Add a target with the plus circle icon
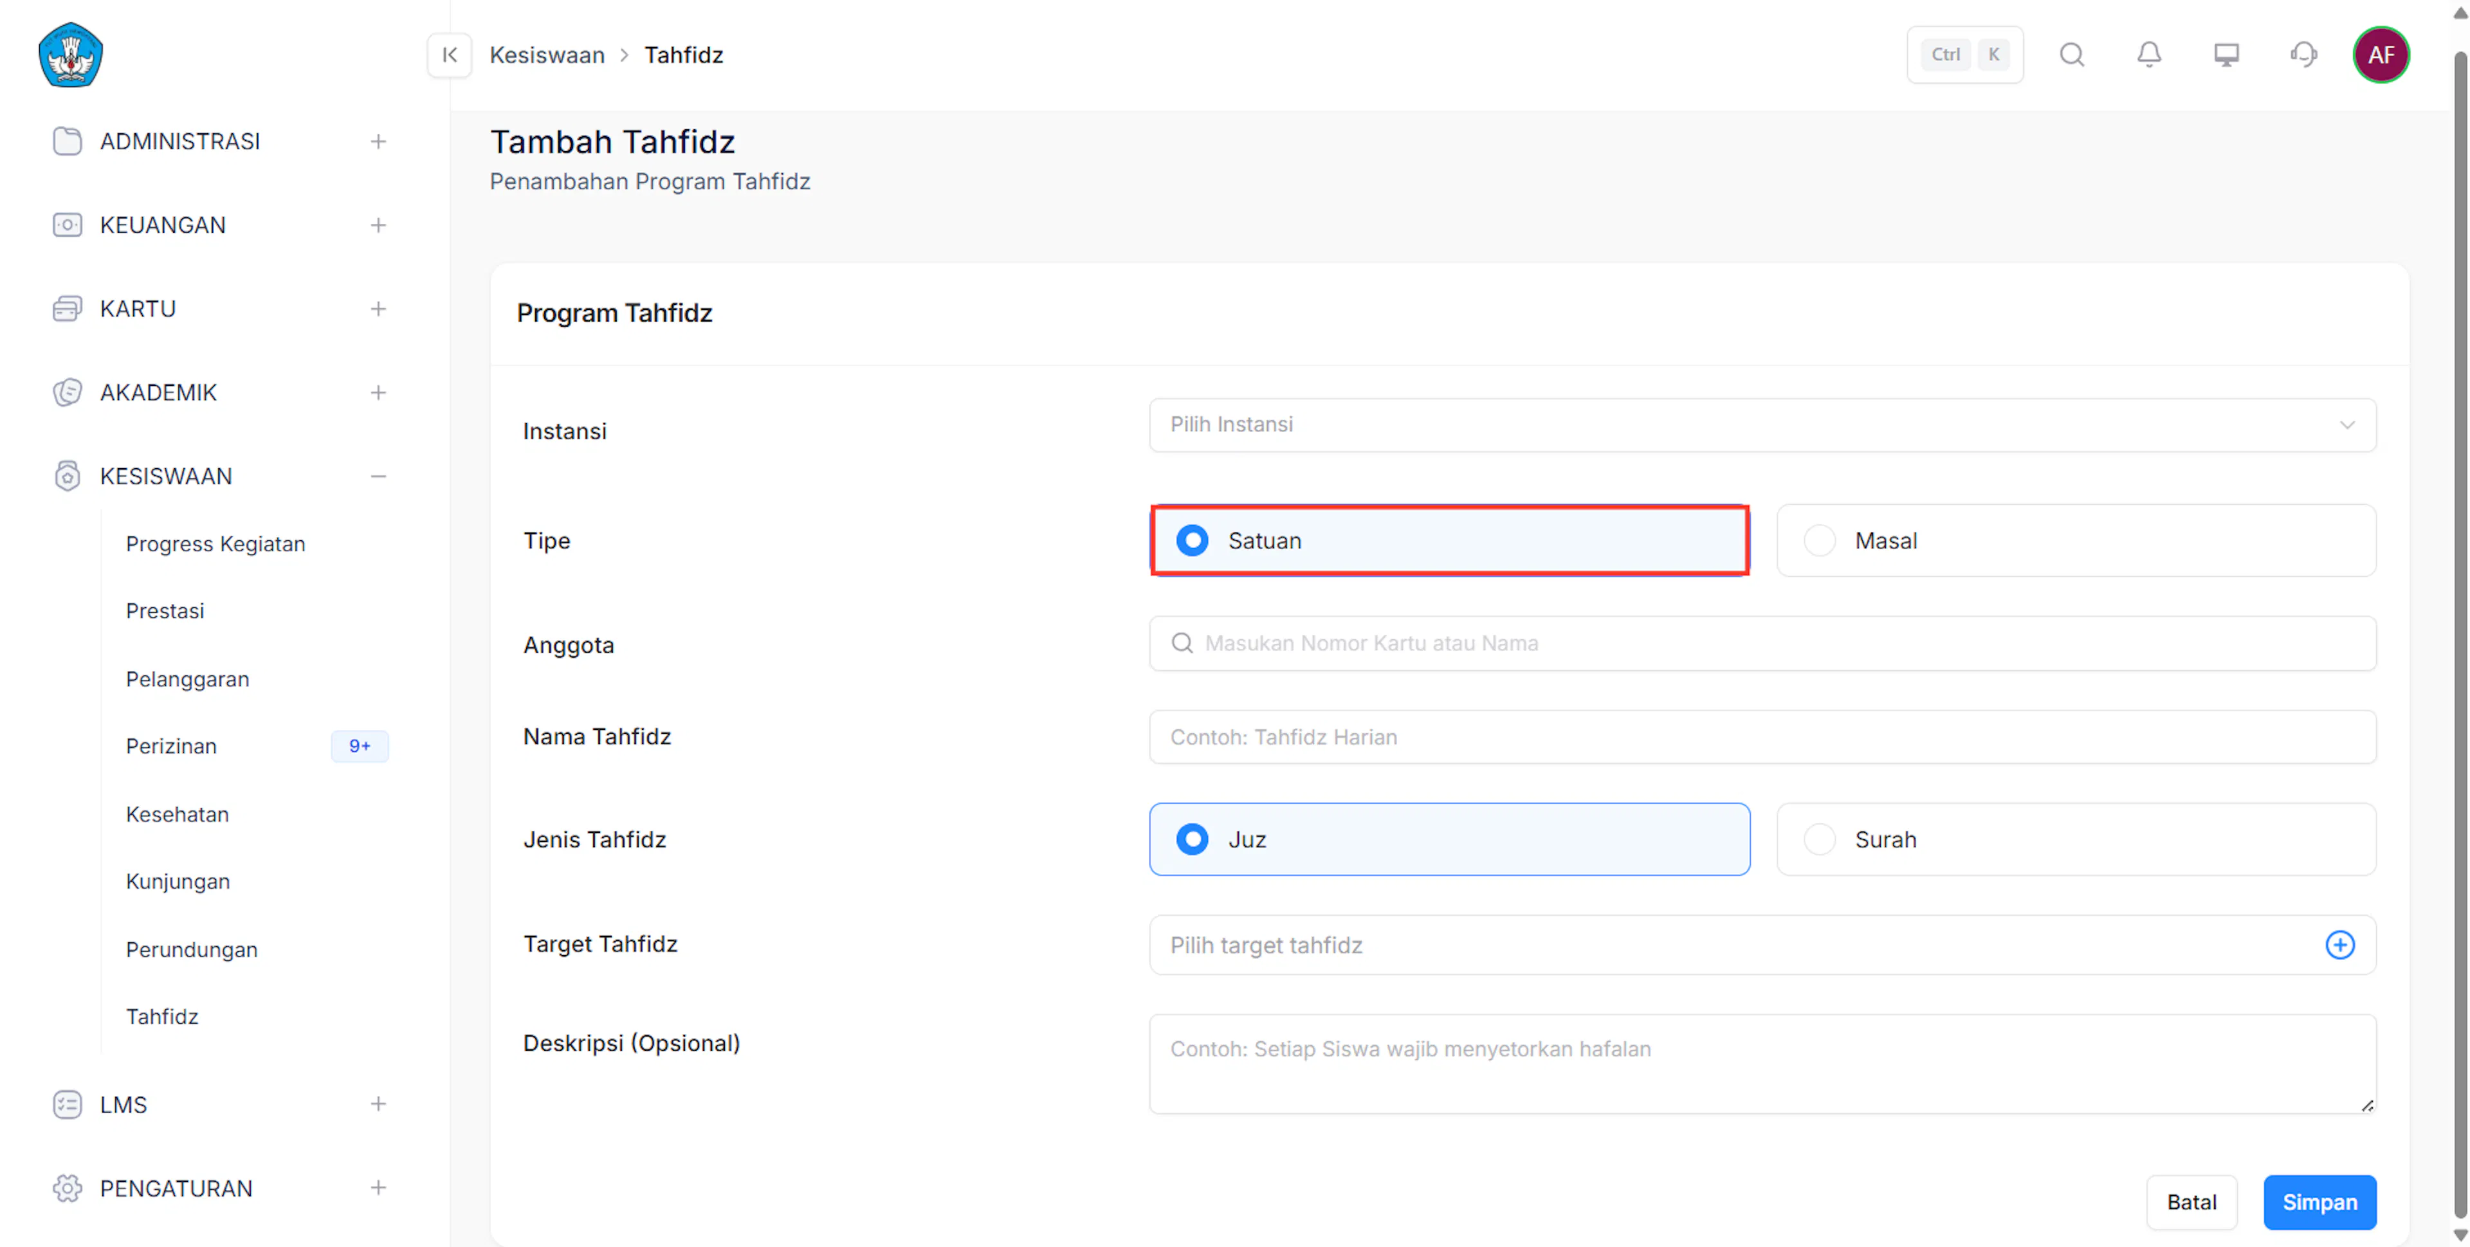This screenshot has height=1247, width=2470. click(x=2339, y=945)
